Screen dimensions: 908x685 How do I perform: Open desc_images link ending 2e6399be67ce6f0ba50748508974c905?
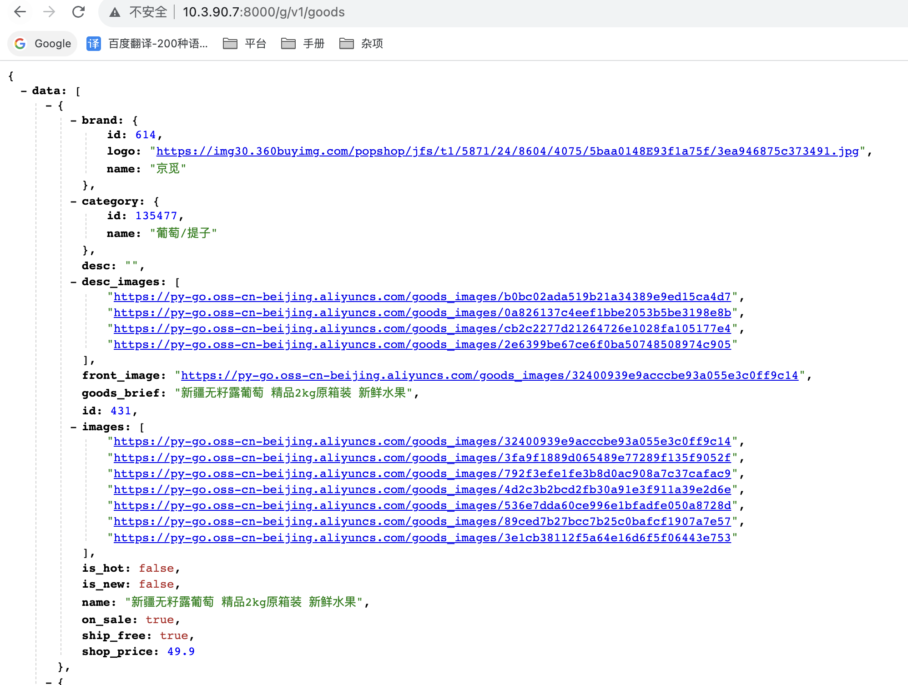point(422,345)
